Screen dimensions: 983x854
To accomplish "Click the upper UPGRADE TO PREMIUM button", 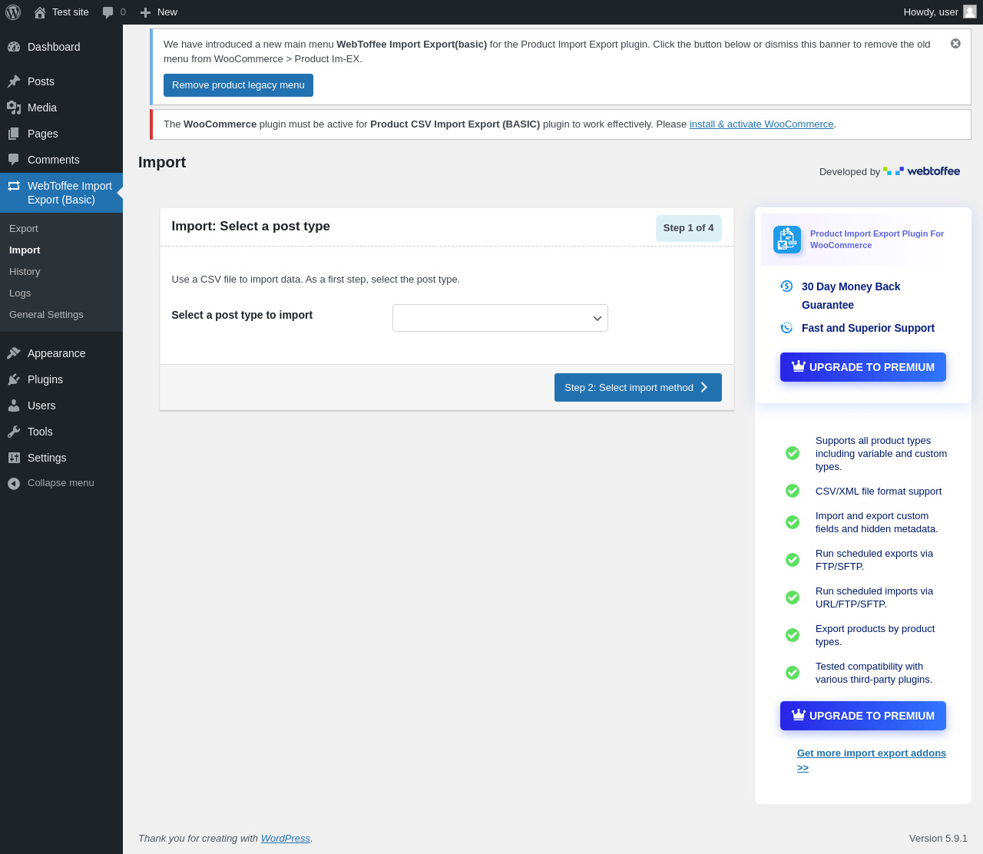I will click(x=863, y=367).
